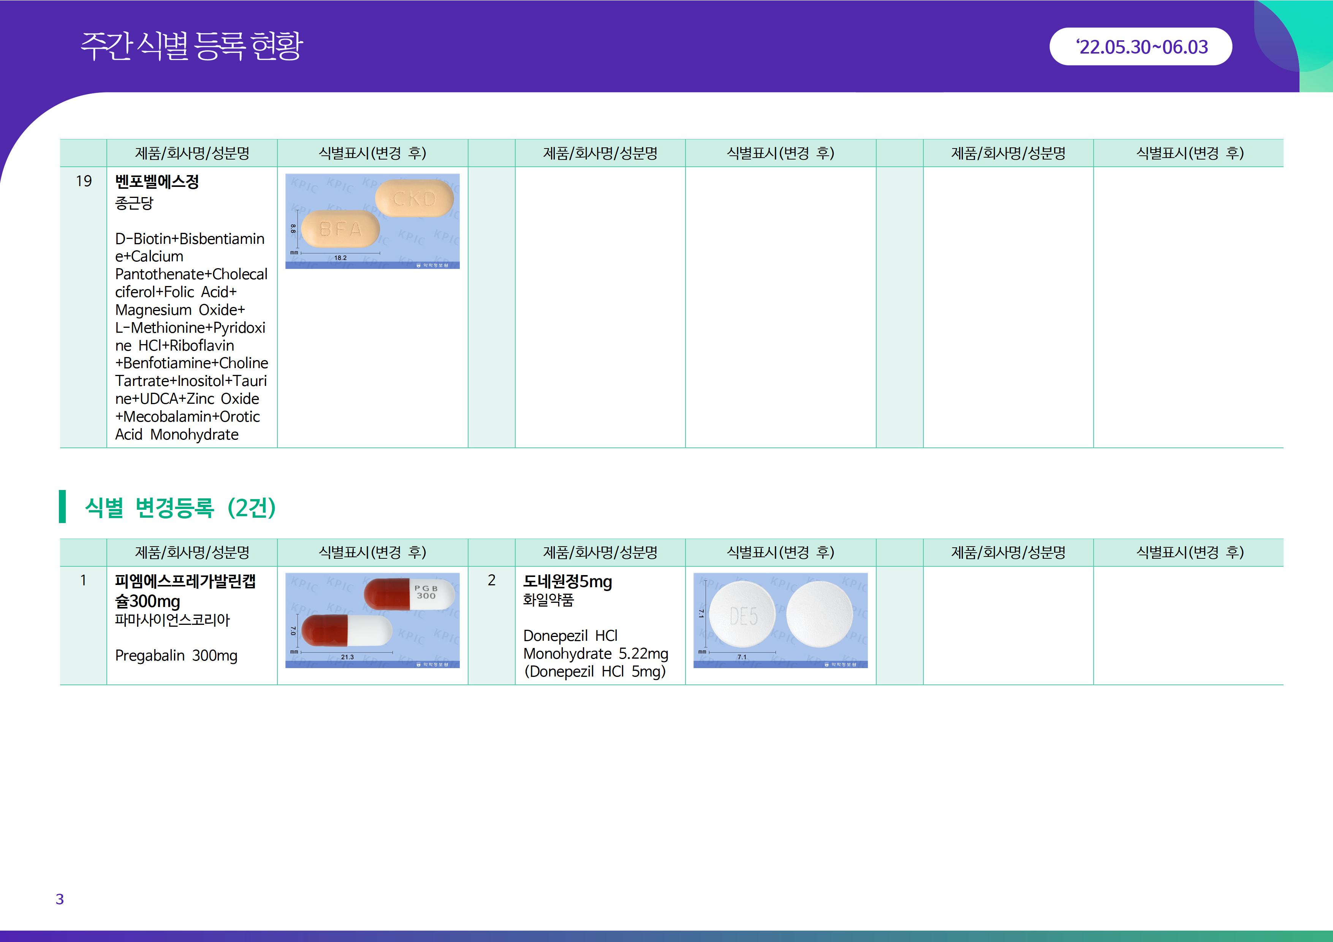The height and width of the screenshot is (942, 1333).
Task: Click the red-white capsule without imprint
Action: 347,630
